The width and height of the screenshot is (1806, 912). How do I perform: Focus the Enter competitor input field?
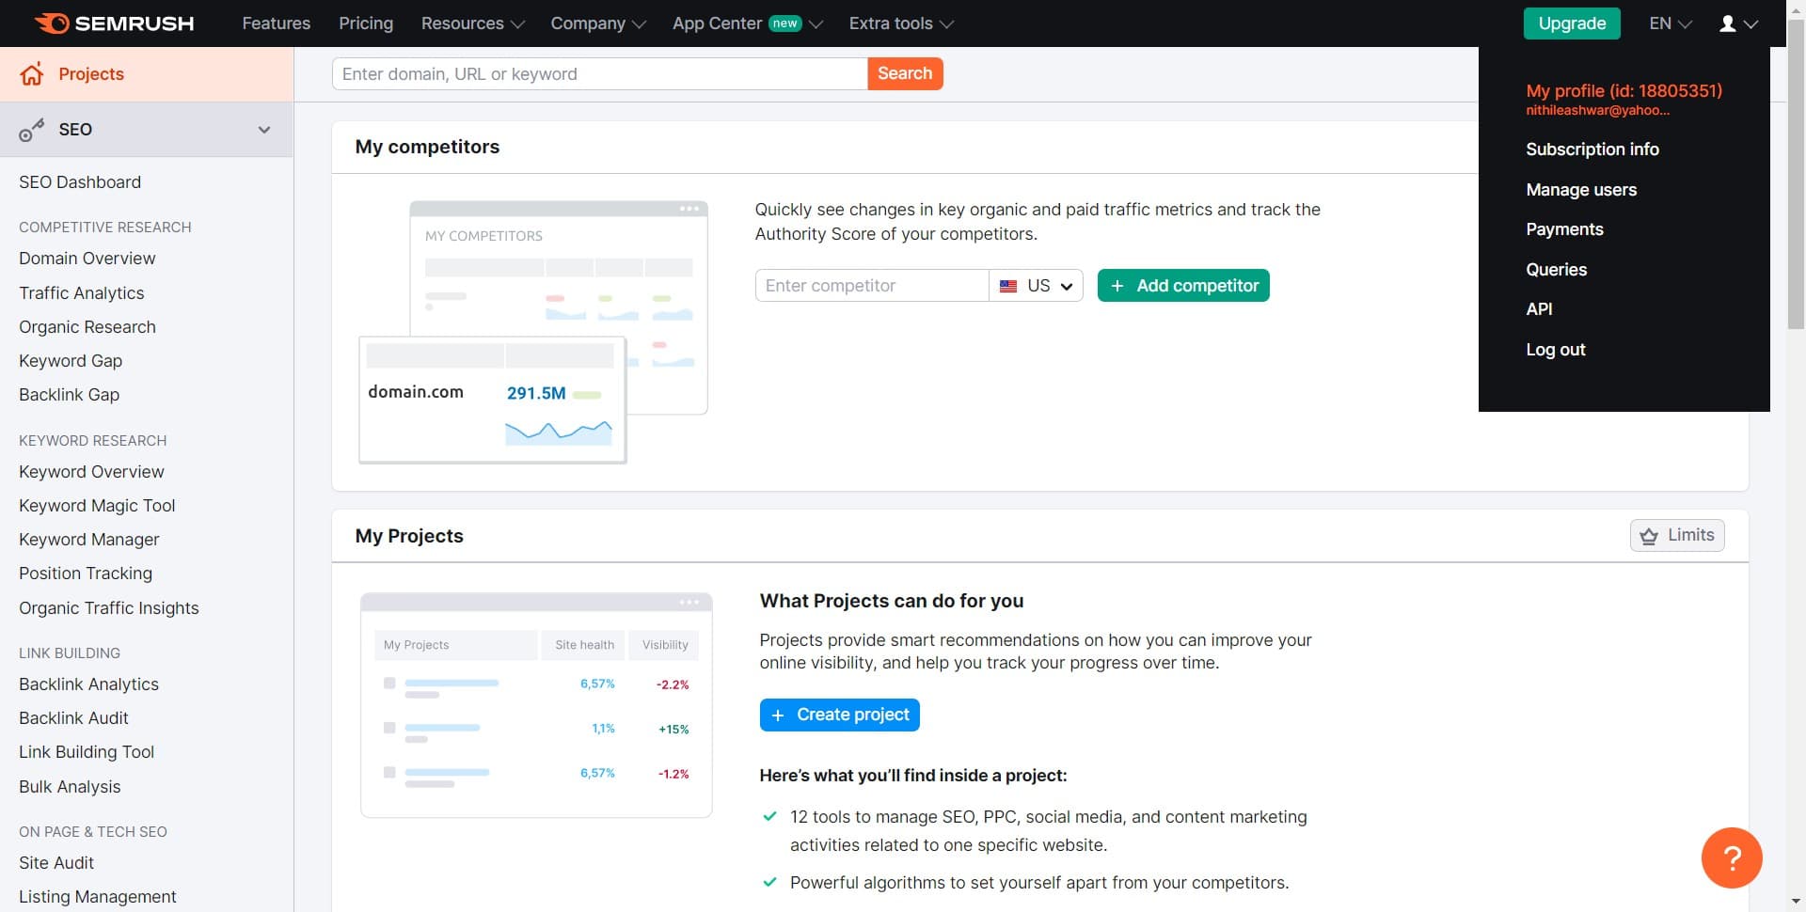pos(871,286)
